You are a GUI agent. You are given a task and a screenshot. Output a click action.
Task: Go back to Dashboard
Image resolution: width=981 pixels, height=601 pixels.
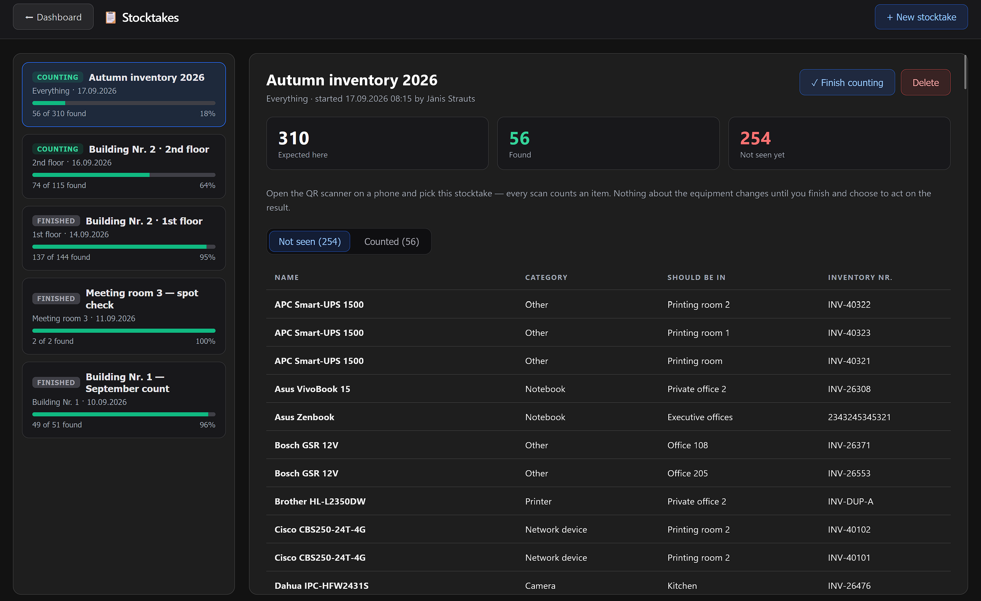[x=53, y=17]
